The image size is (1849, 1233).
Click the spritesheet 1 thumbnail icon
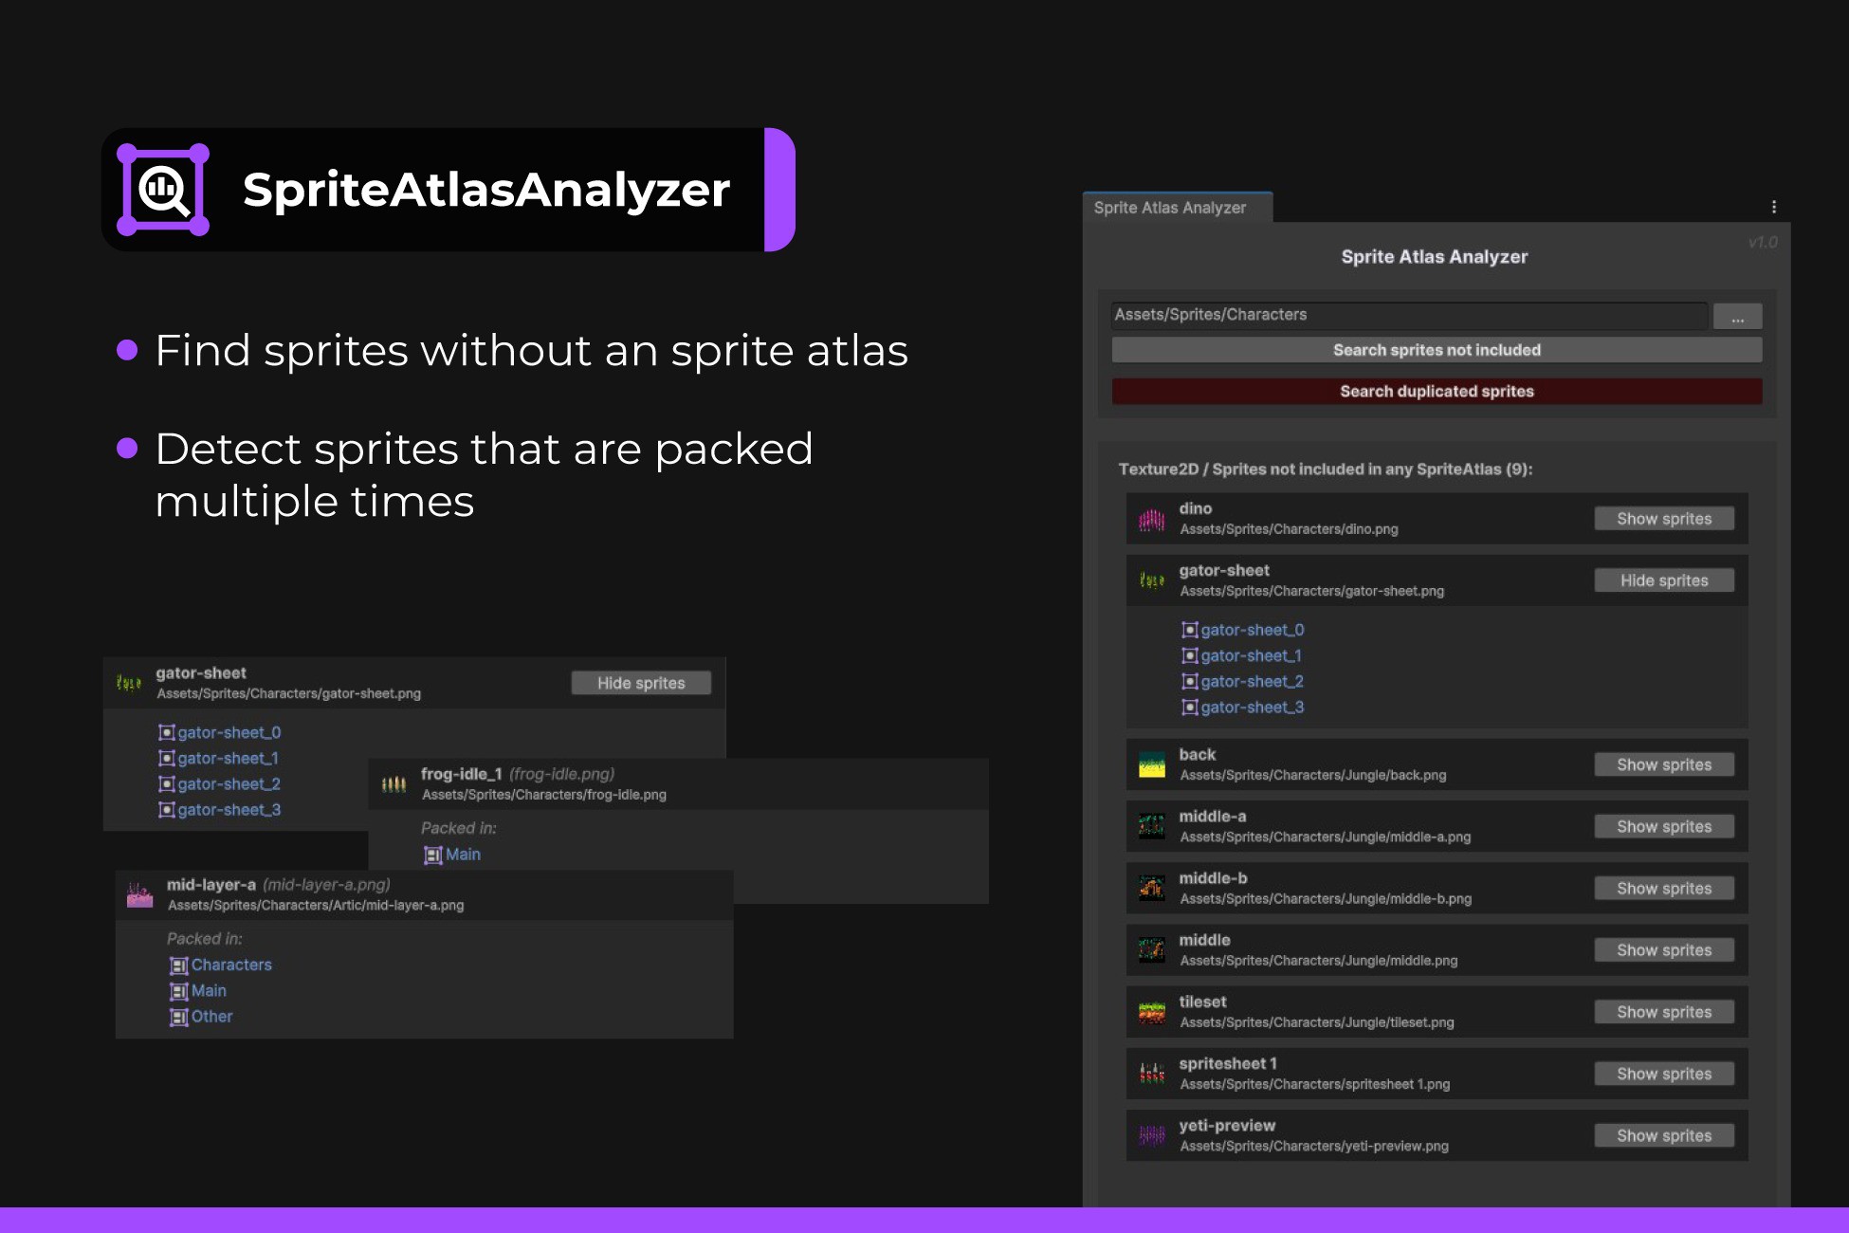click(1152, 1073)
